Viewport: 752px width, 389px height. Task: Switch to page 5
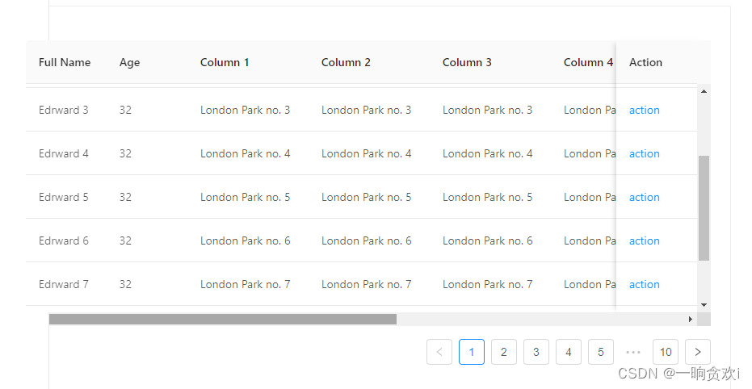coord(601,352)
